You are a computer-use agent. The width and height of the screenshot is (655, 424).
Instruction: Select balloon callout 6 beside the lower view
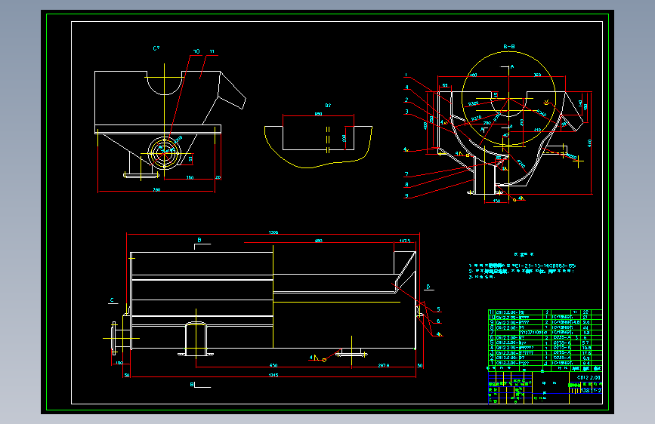click(439, 321)
